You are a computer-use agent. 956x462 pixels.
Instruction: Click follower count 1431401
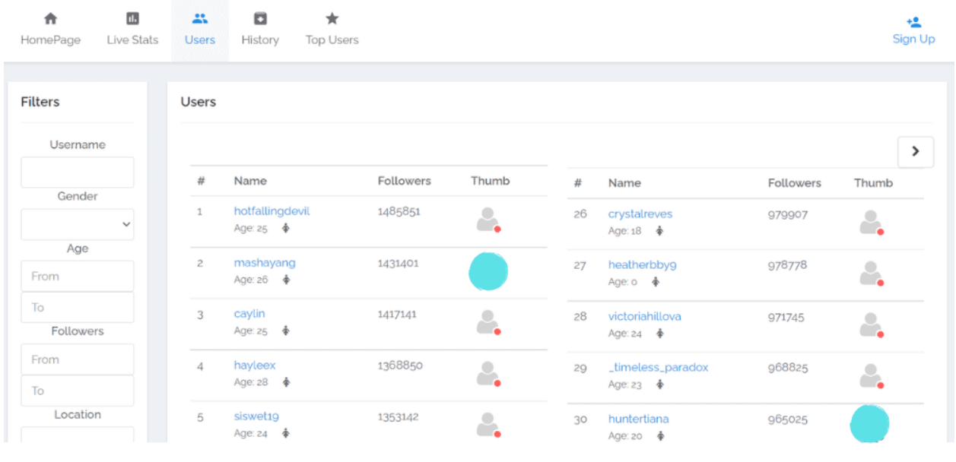pos(398,263)
